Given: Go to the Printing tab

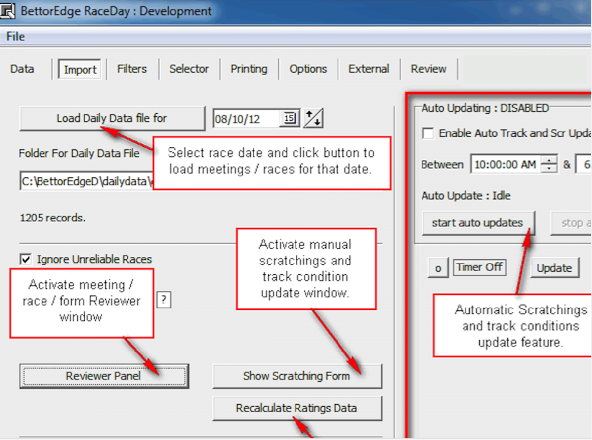Looking at the screenshot, I should [249, 69].
